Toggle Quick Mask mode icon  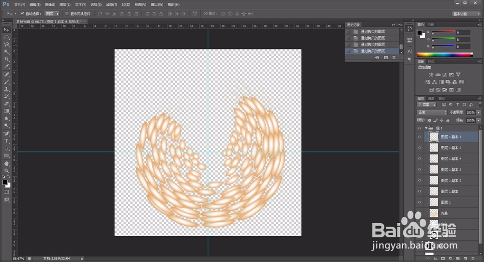coord(6,192)
